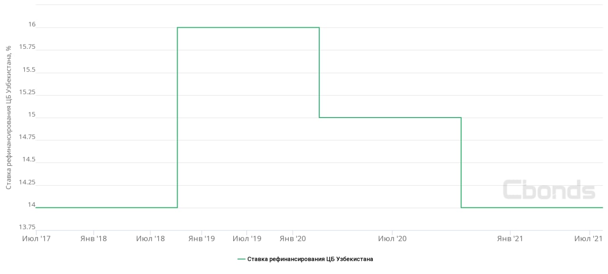The width and height of the screenshot is (608, 274).
Task: Click the Янв '19 axis label
Action: 202,238
